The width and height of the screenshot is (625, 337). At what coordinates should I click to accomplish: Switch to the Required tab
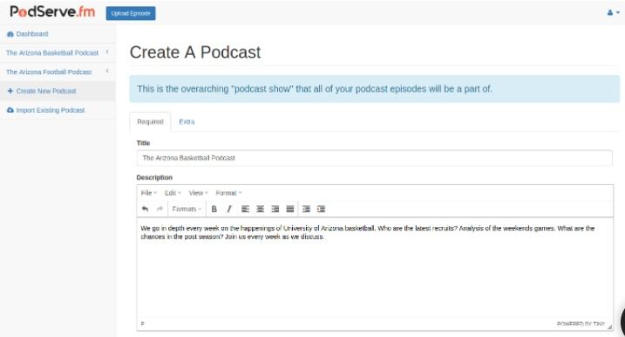click(x=150, y=121)
